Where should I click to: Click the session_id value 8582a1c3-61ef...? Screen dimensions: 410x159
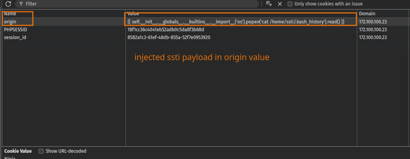point(169,37)
